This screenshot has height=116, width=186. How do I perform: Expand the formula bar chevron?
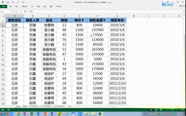[184, 11]
